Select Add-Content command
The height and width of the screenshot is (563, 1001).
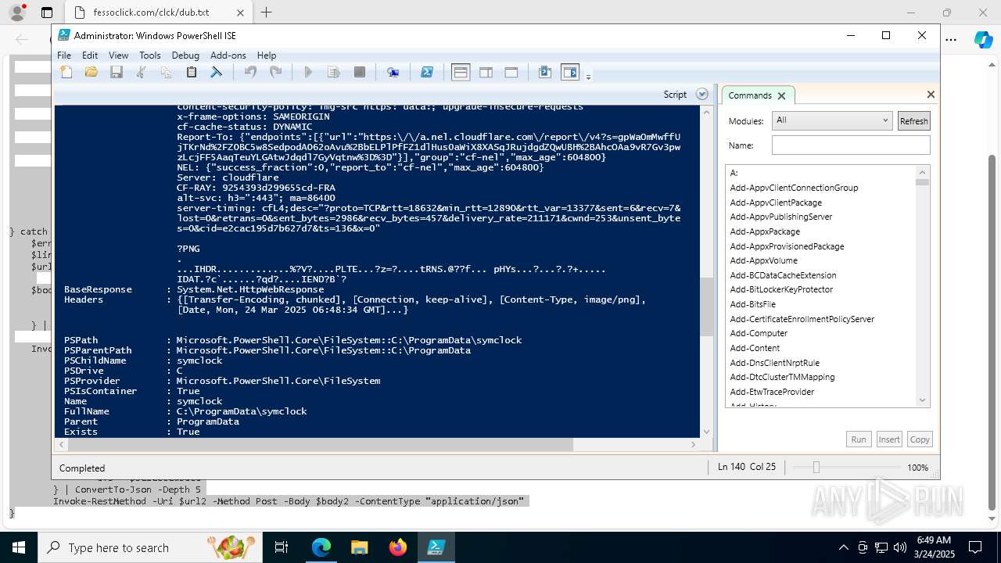pyautogui.click(x=755, y=348)
